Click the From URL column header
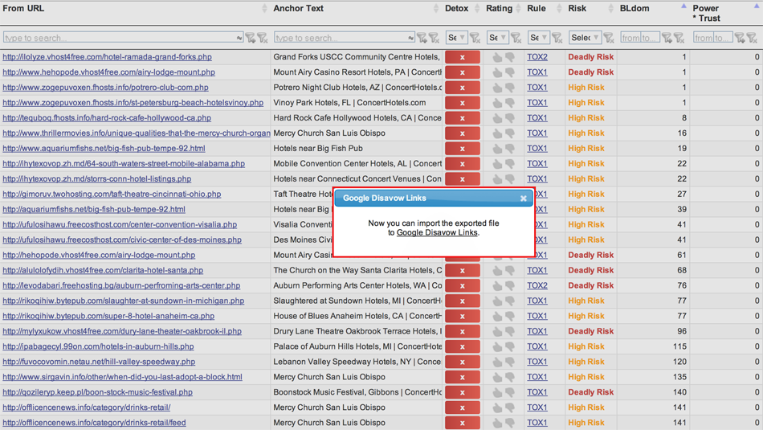This screenshot has height=430, width=763. coord(23,8)
